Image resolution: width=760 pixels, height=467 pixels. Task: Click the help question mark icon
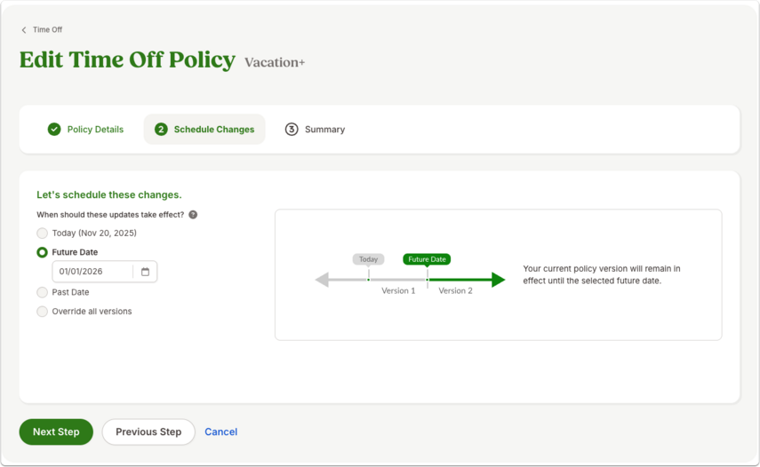[193, 215]
